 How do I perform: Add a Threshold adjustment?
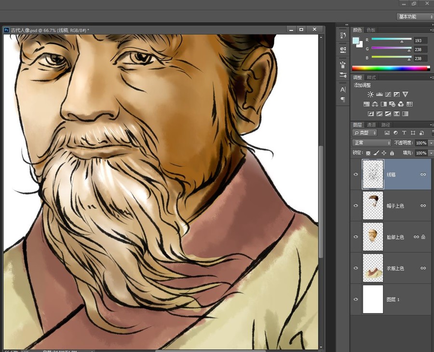tap(388, 113)
